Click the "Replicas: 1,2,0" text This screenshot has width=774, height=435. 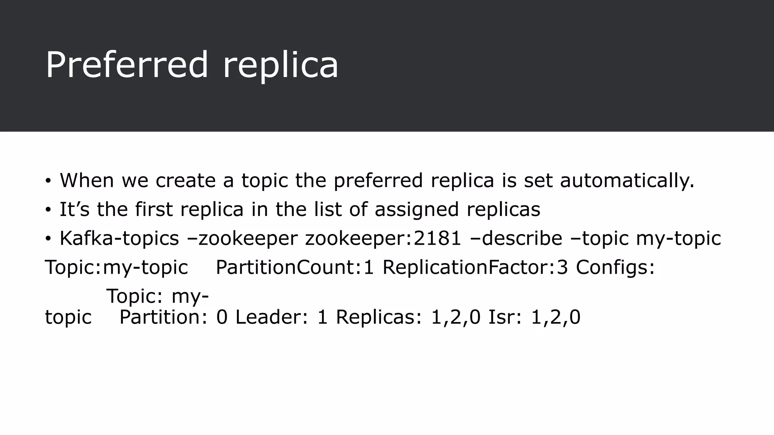click(408, 317)
